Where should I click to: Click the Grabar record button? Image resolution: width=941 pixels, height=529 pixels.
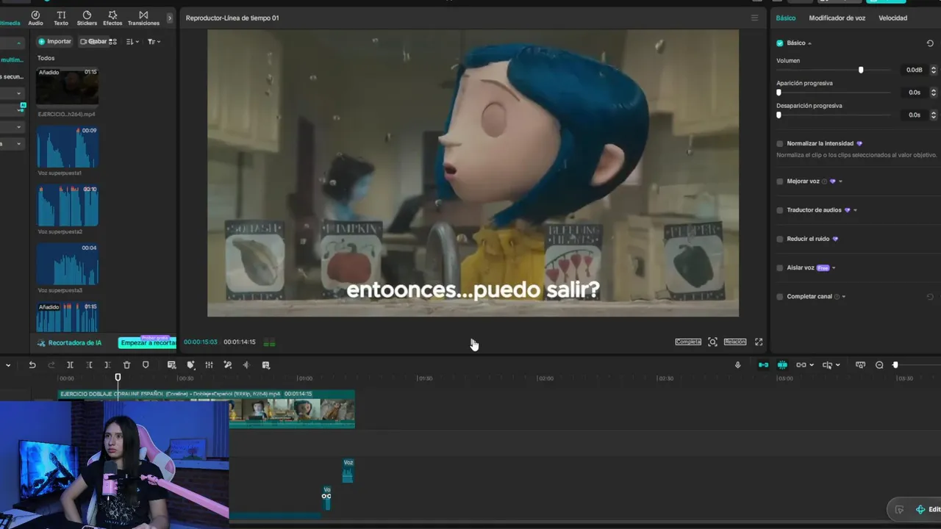tap(93, 42)
